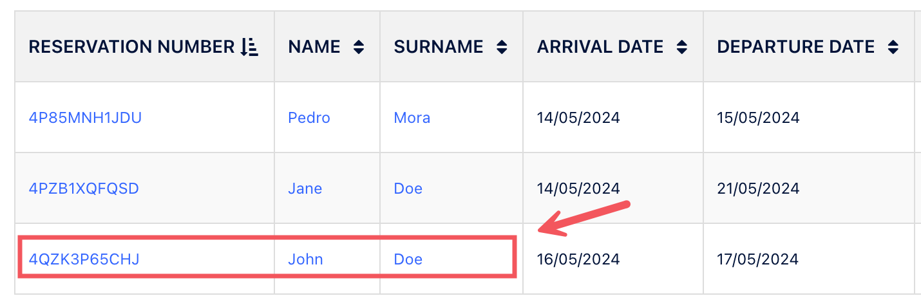This screenshot has height=305, width=921.
Task: Click the 16/05/2024 arrival date cell
Action: (578, 259)
